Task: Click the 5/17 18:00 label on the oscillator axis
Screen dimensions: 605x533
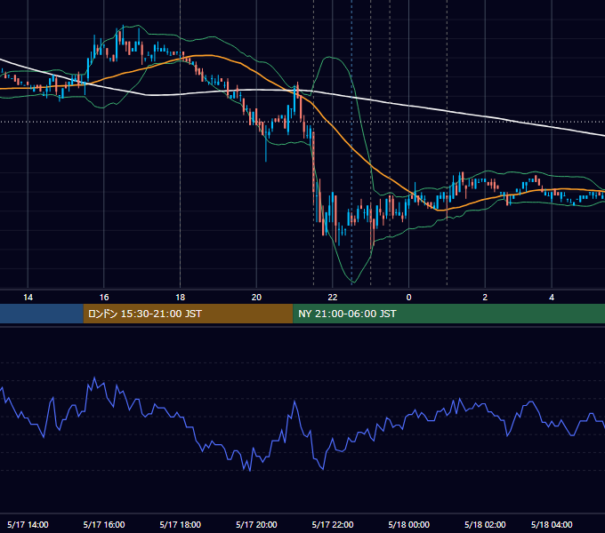Action: coord(181,524)
